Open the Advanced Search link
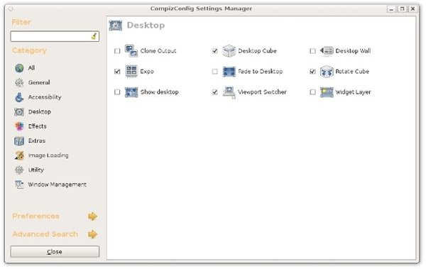The height and width of the screenshot is (269, 426). pyautogui.click(x=45, y=234)
